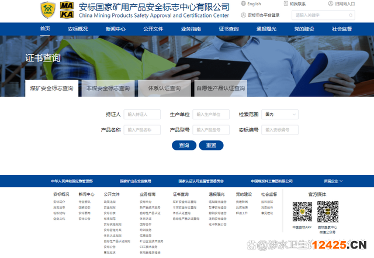Click the magnifier icon in the keyword search box
This screenshot has height=258, width=374.
351,15
